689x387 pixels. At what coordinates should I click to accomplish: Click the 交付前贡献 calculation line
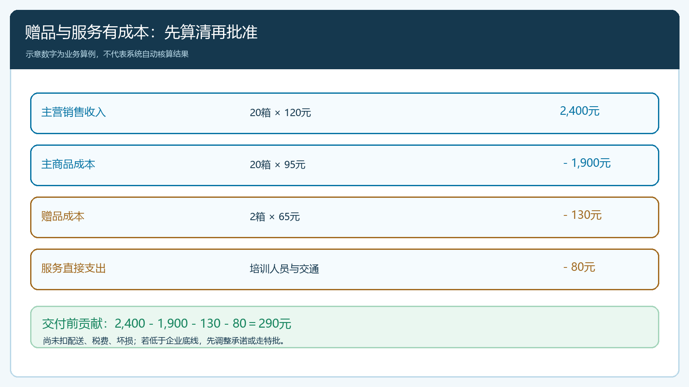pyautogui.click(x=167, y=323)
